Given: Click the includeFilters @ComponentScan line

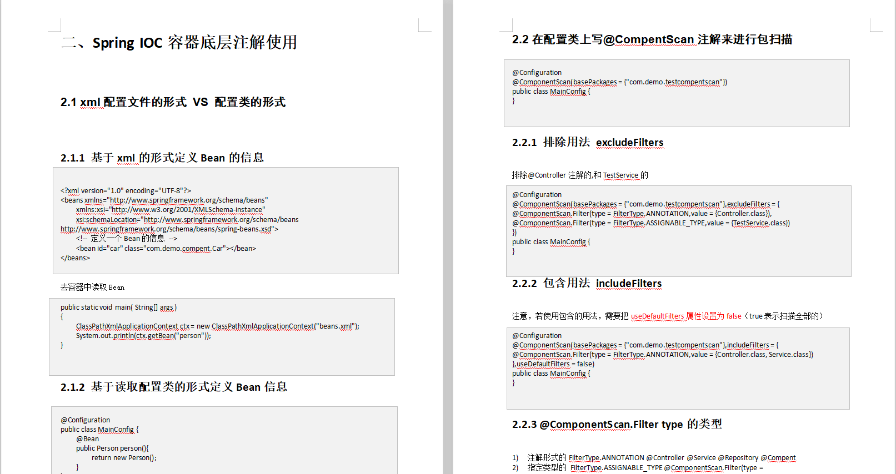Looking at the screenshot, I should [645, 345].
